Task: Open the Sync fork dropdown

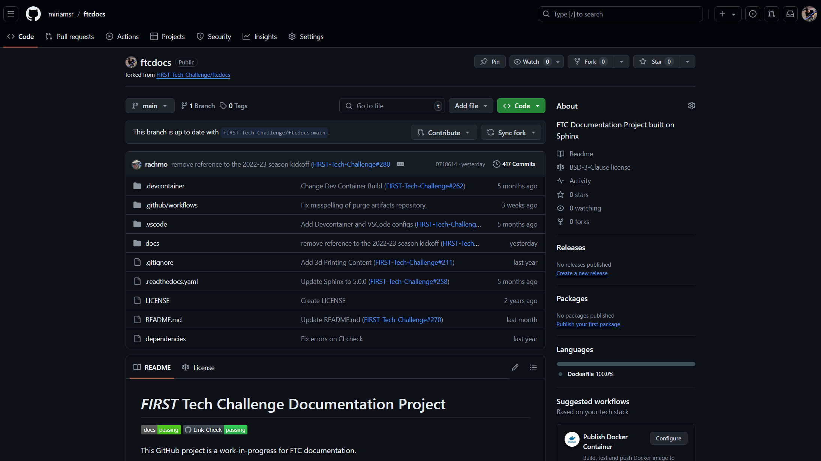Action: pyautogui.click(x=511, y=133)
